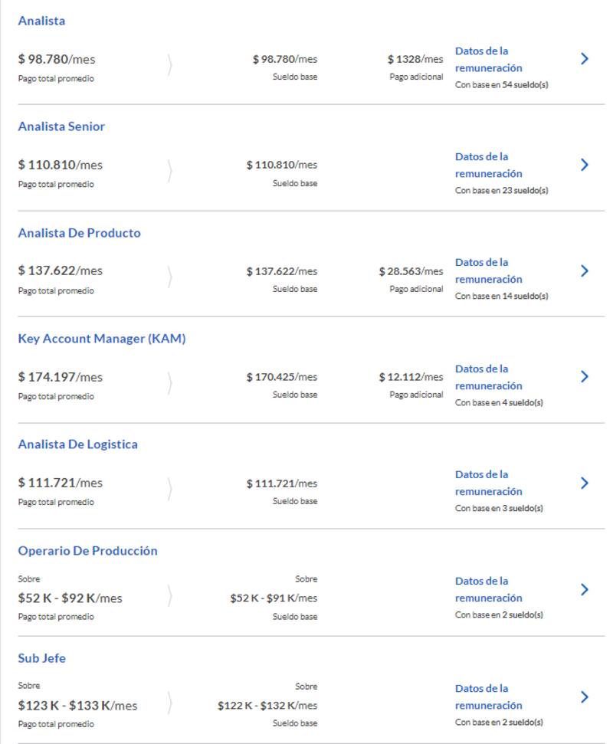The width and height of the screenshot is (613, 744).
Task: Click the right chevron in the Sub Jefe row
Action: 585,696
